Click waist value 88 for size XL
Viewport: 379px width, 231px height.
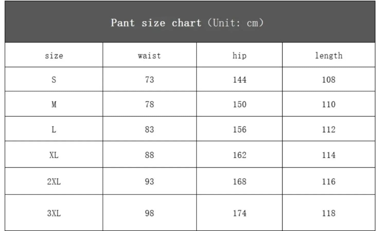coord(149,155)
